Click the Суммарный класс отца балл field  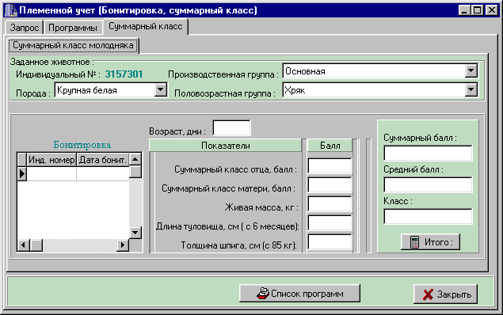click(x=330, y=166)
